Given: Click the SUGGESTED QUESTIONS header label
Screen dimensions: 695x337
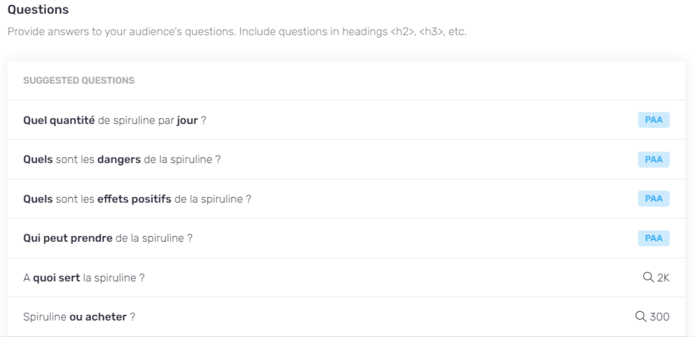Looking at the screenshot, I should [79, 81].
